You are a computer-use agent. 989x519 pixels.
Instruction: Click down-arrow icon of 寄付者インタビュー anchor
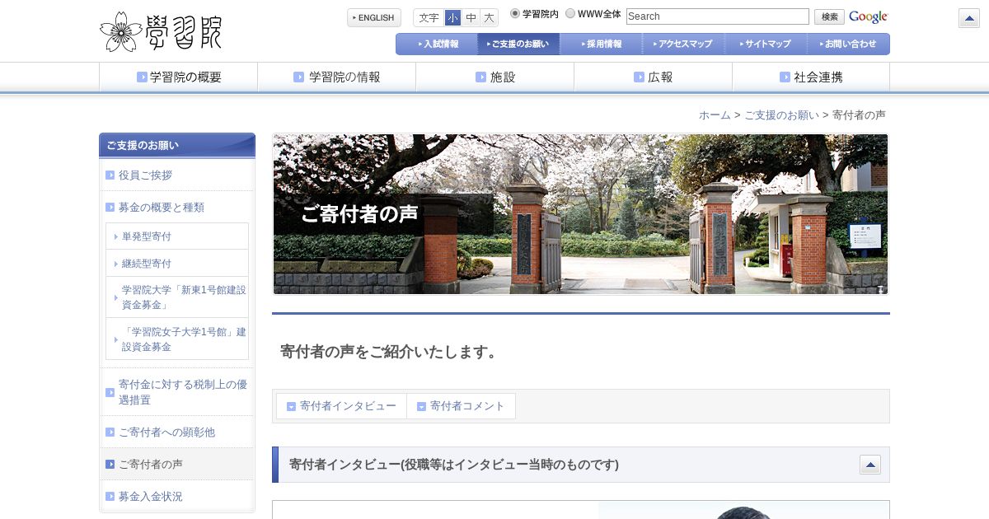[x=291, y=406]
